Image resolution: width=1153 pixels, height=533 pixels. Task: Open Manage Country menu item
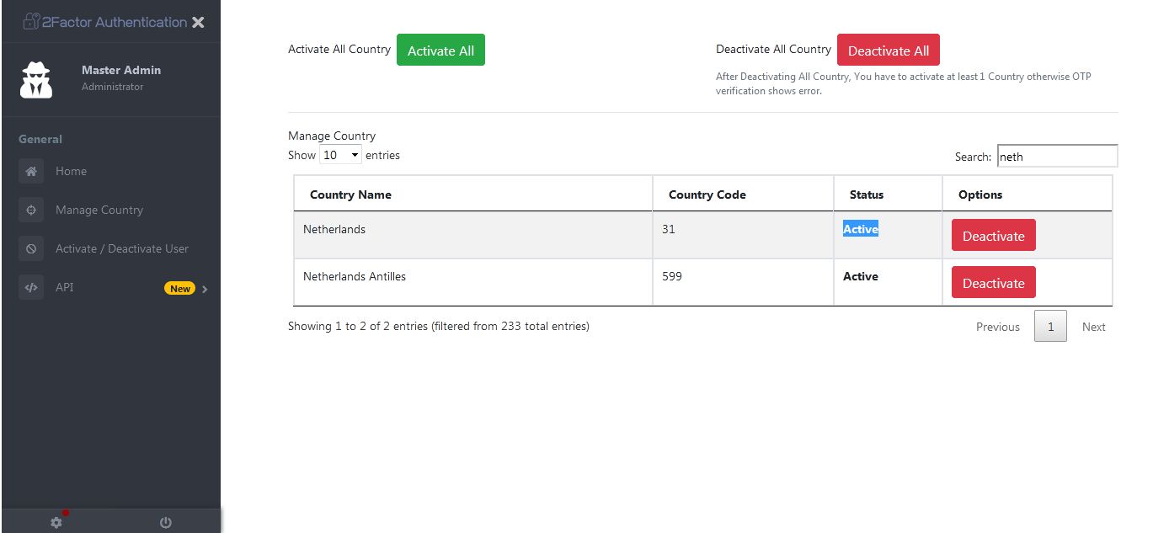click(99, 210)
